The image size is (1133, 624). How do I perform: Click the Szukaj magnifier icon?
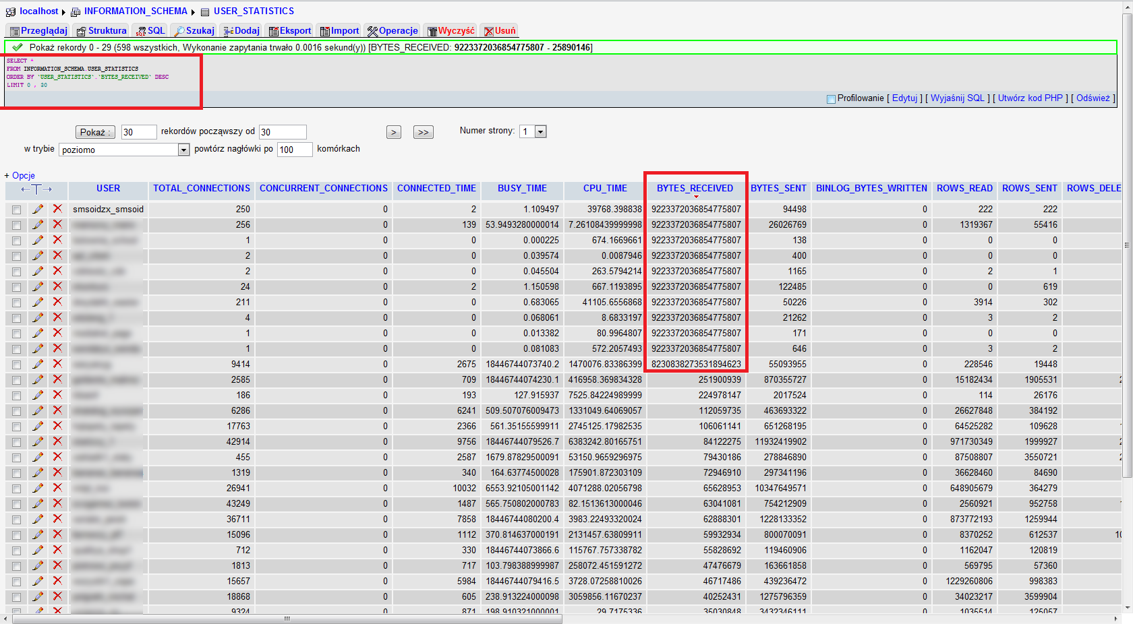coord(179,31)
